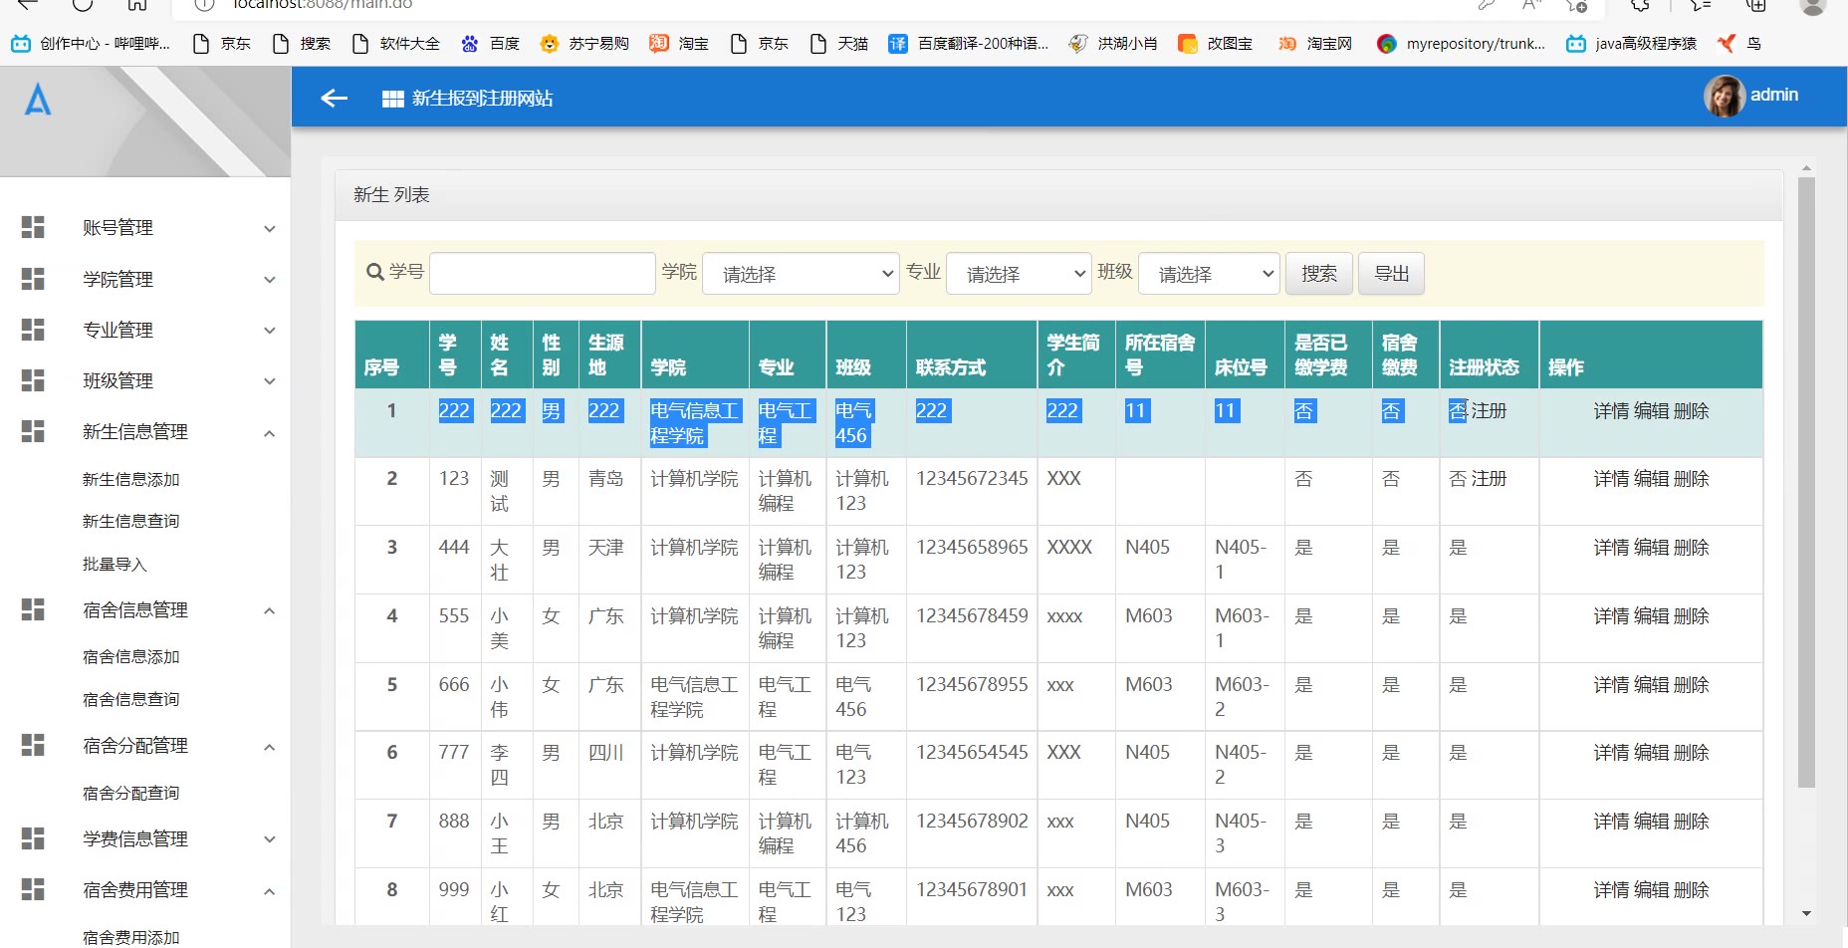Click the grid icon next to 账号管理

click(x=33, y=227)
